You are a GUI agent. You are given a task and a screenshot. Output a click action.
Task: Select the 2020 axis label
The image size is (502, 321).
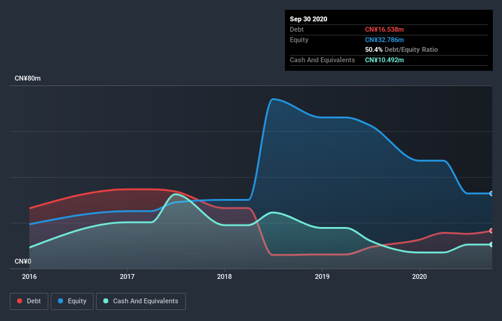pyautogui.click(x=419, y=276)
